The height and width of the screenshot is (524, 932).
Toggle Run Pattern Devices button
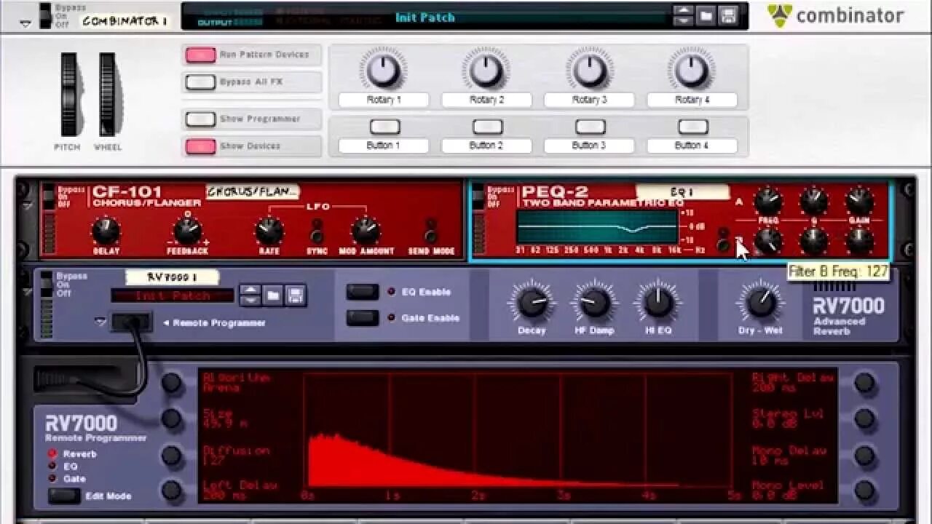200,55
